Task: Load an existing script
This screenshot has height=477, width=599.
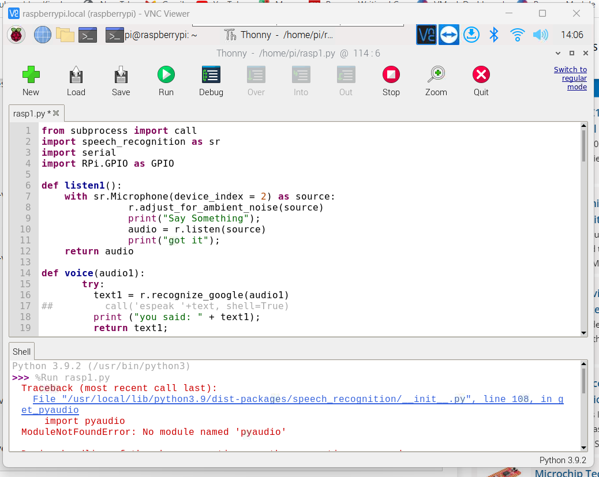Action: (x=76, y=81)
